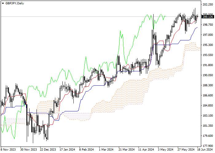
Task: Select the 27 May 2024 date label
Action: coord(186,149)
